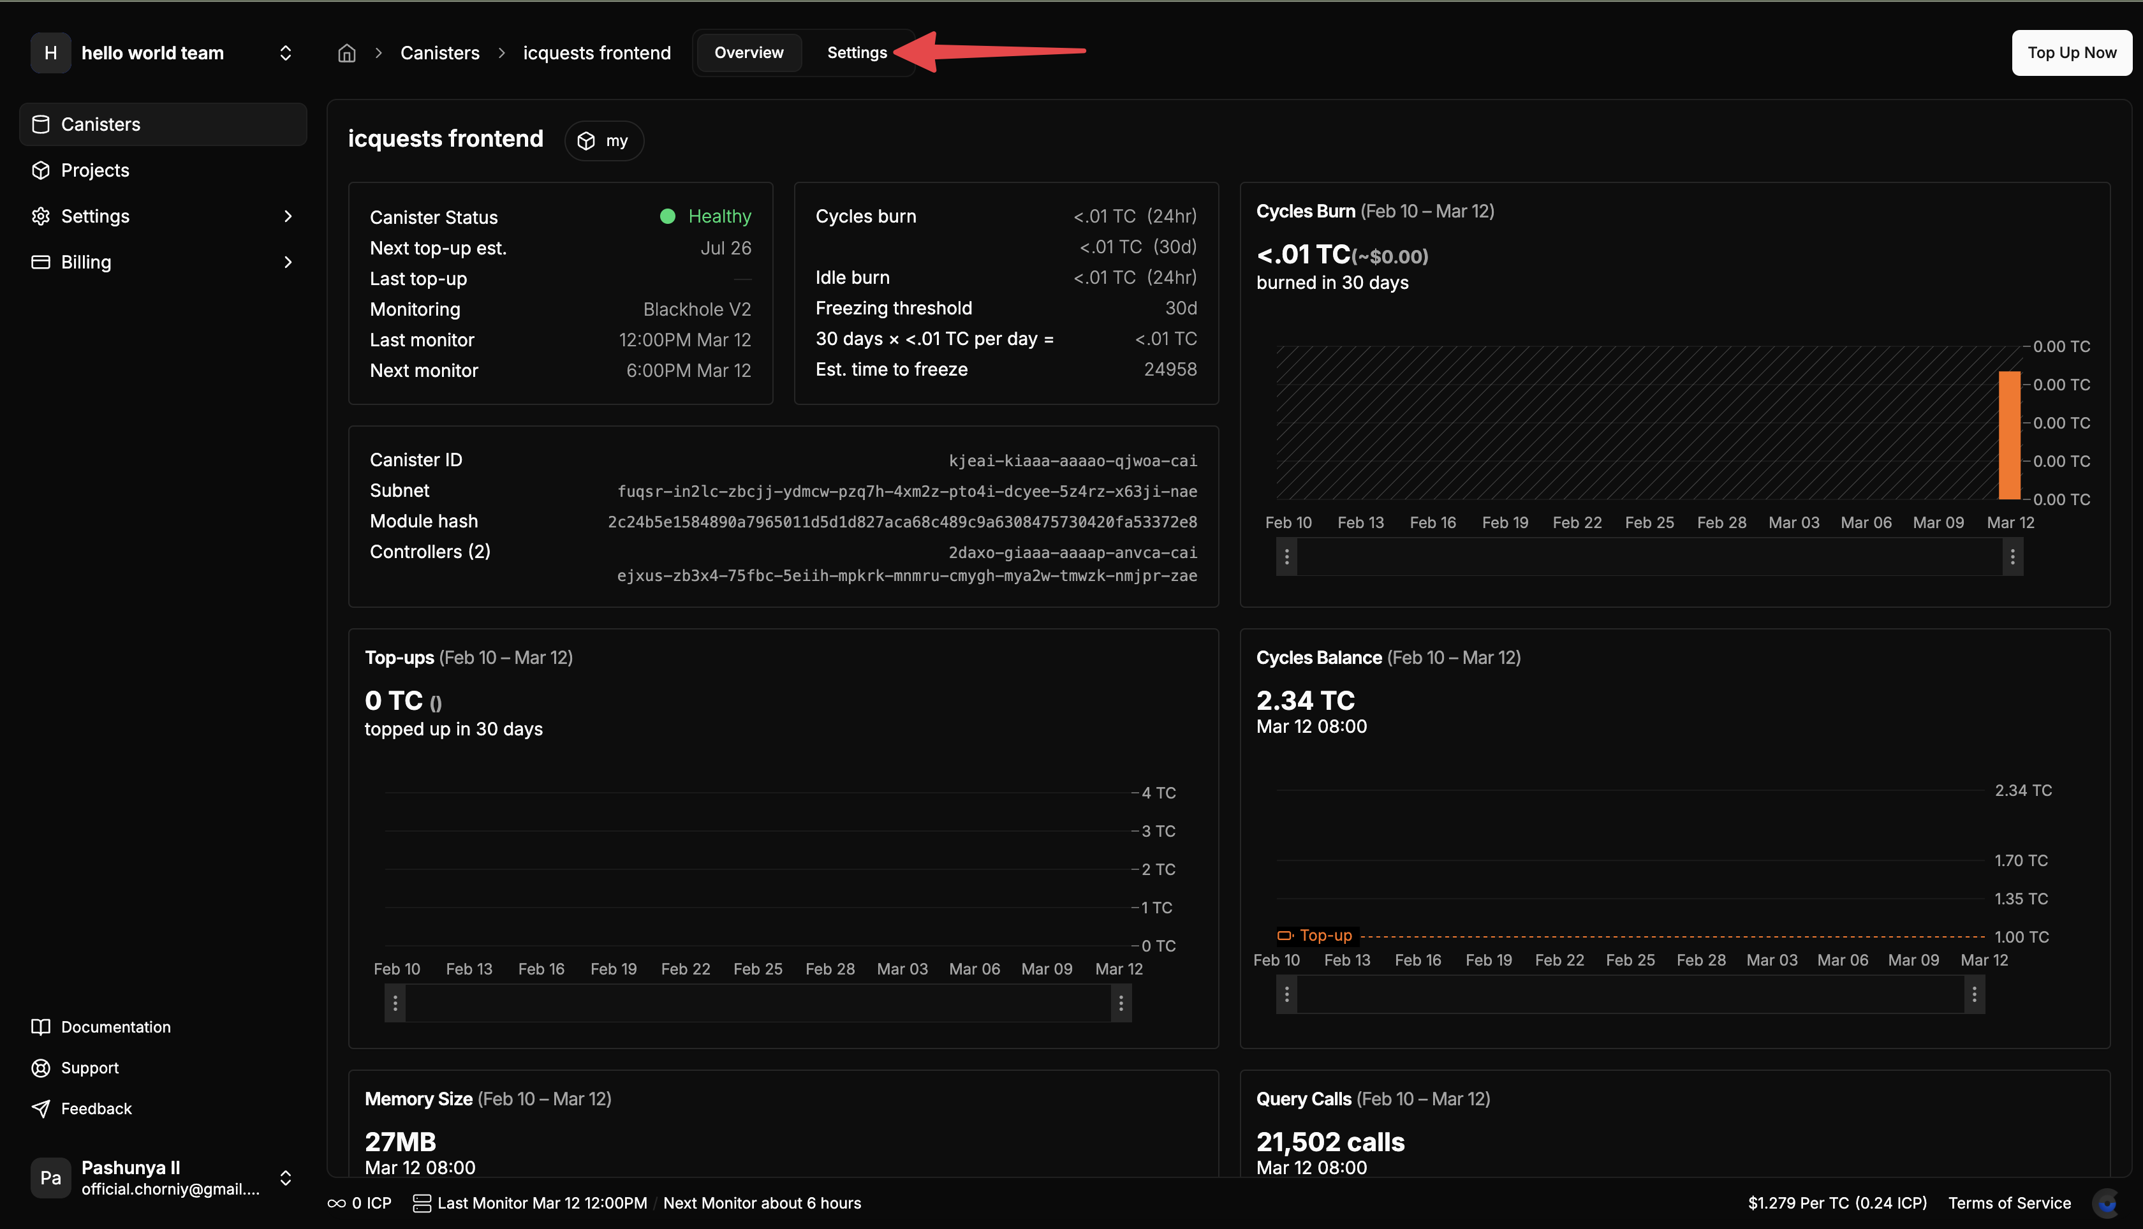This screenshot has width=2143, height=1229.
Task: Switch to the Settings tab
Action: tap(856, 52)
